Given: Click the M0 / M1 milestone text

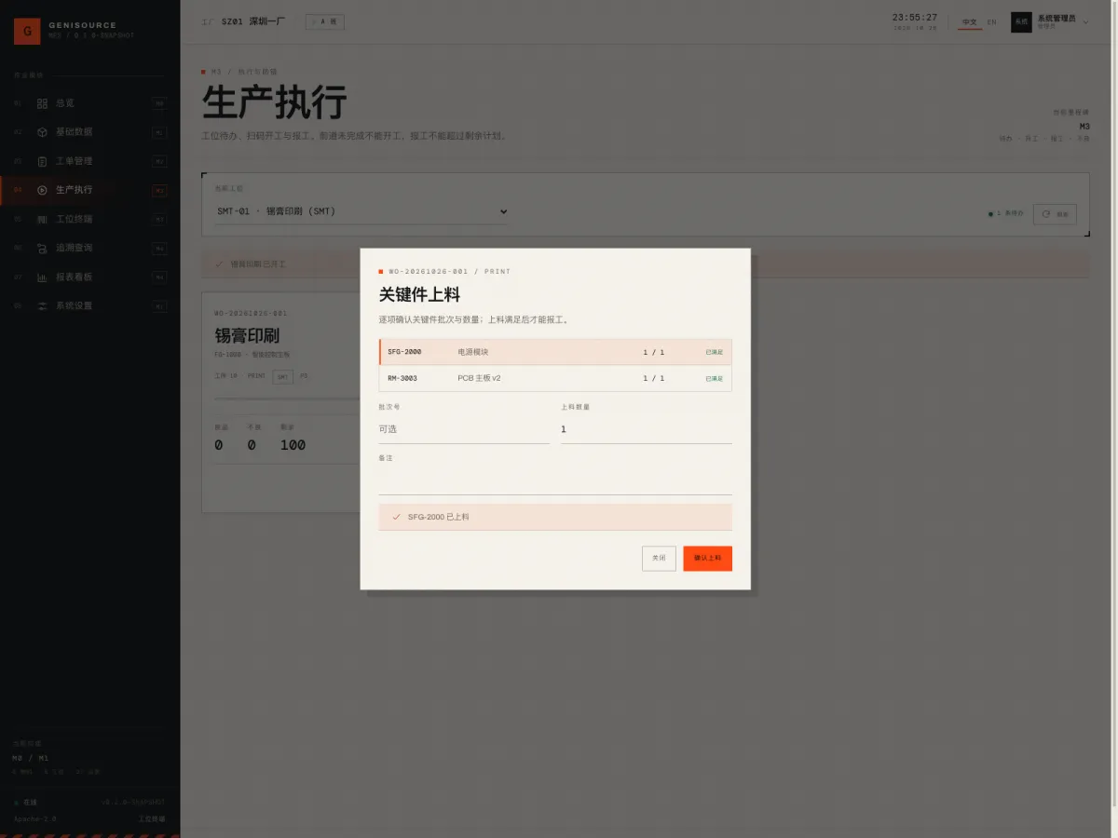Looking at the screenshot, I should [x=31, y=758].
